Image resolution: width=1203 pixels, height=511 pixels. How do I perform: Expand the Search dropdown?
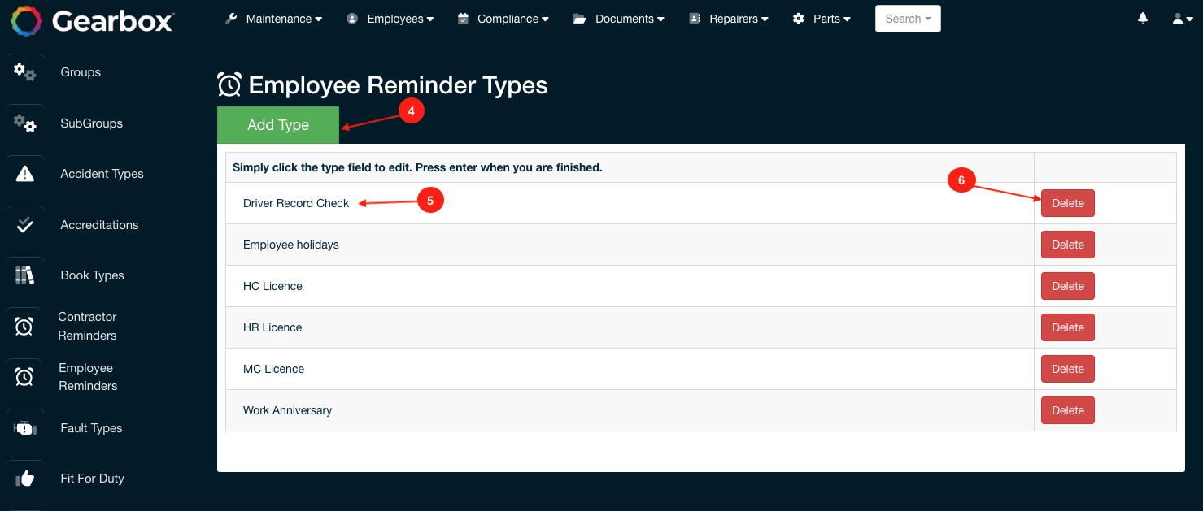908,19
